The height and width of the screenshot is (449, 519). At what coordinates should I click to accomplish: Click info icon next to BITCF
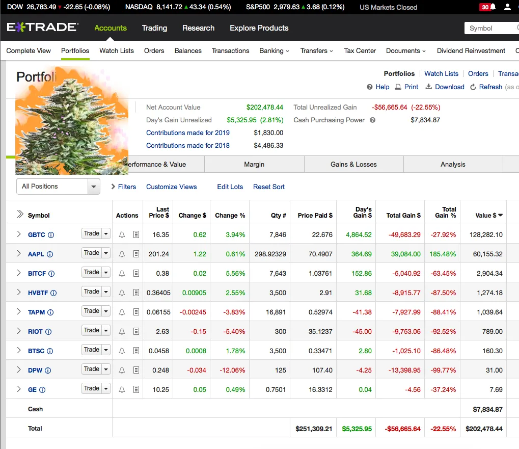click(x=51, y=274)
